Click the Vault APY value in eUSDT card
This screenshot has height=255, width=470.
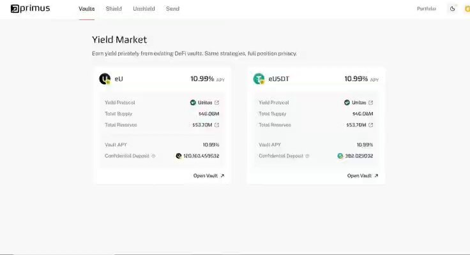point(365,145)
